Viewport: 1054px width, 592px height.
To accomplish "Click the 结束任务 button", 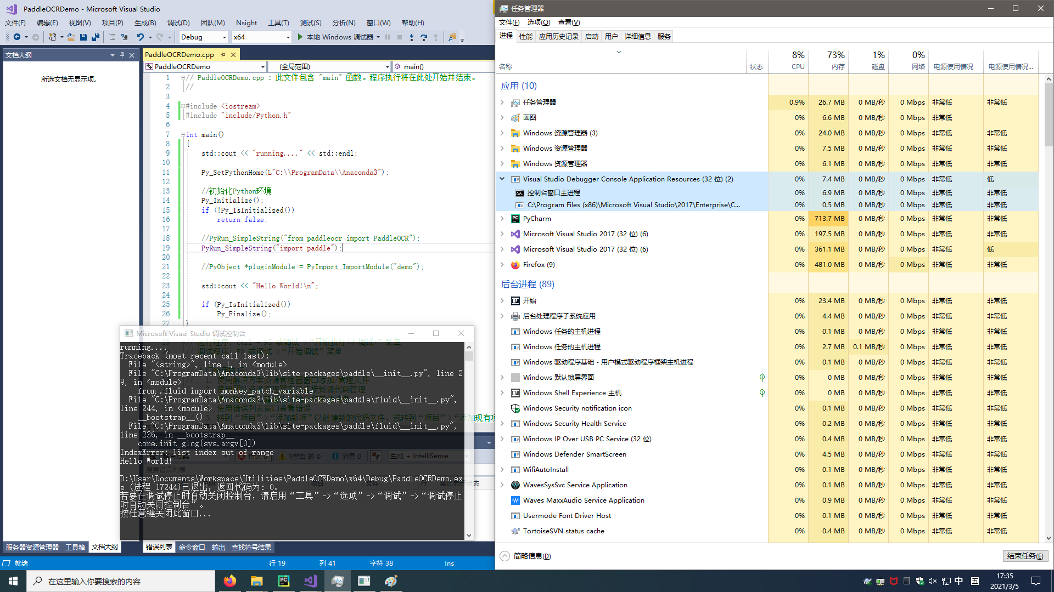I will tap(1025, 556).
